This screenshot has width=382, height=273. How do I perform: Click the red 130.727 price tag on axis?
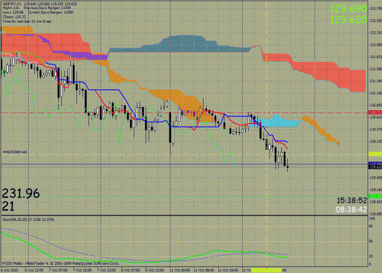[x=375, y=113]
